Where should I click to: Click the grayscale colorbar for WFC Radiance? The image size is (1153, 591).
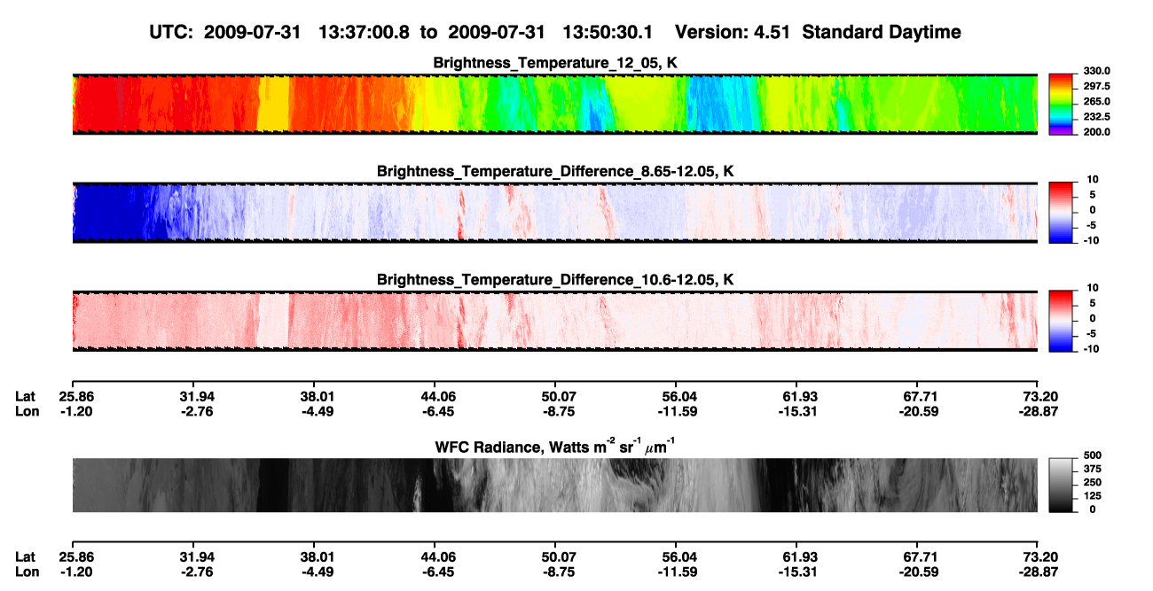[x=1062, y=486]
